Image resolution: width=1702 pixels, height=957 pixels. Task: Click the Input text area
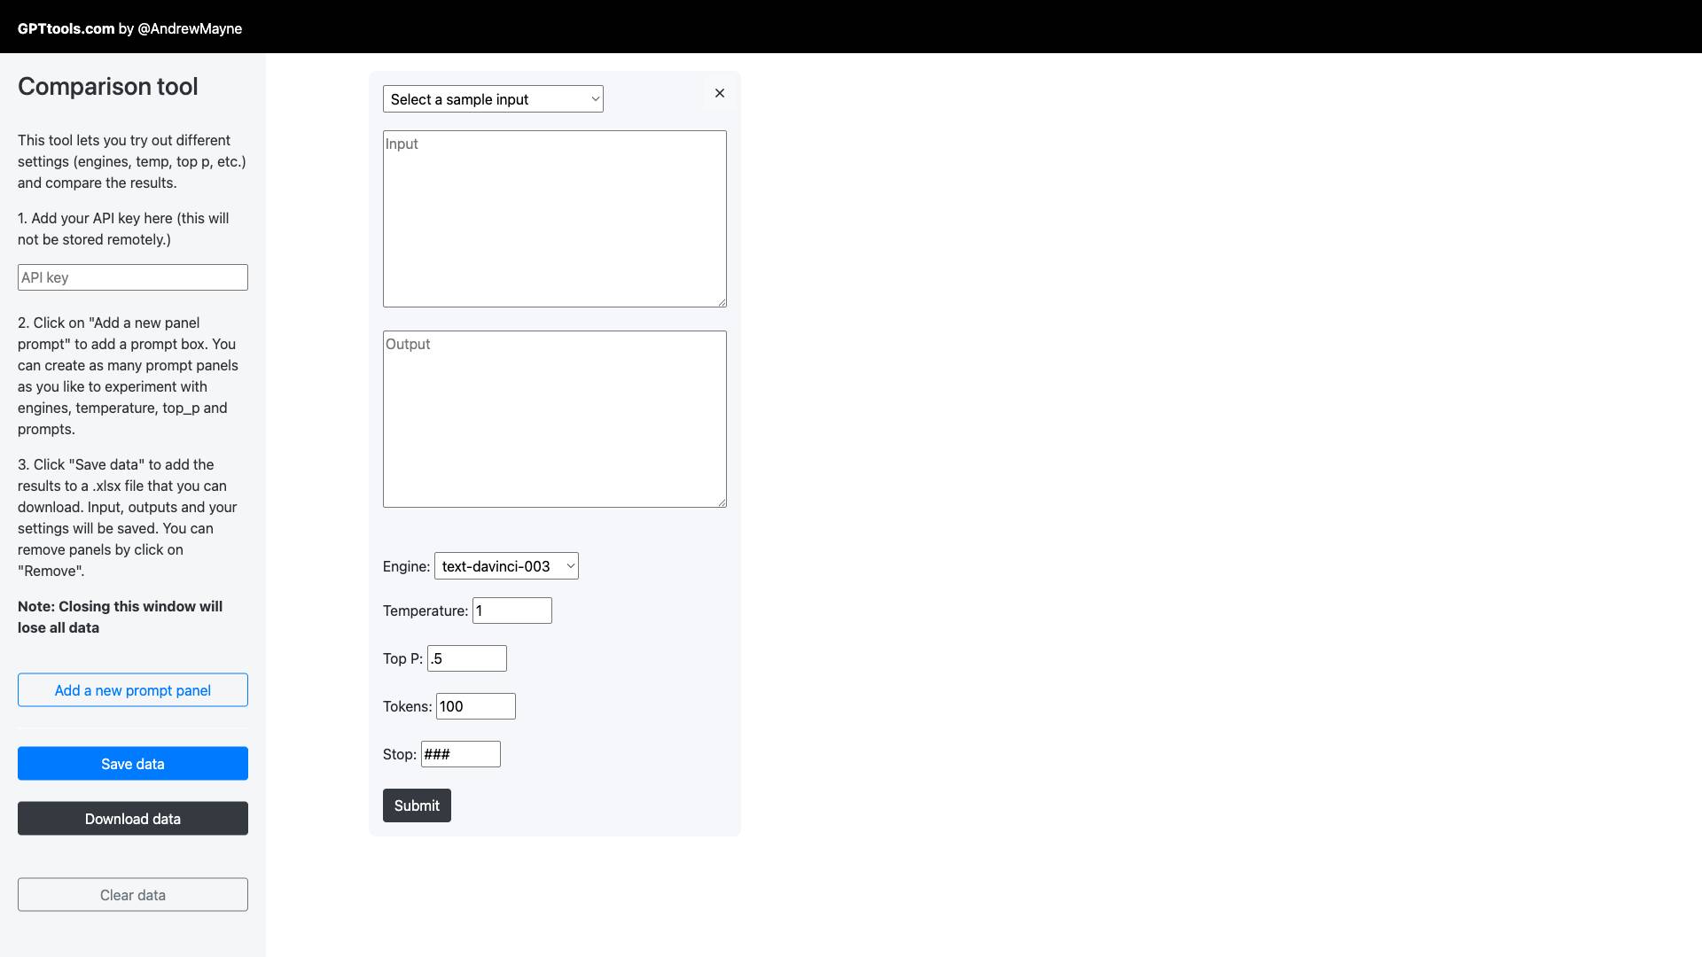point(554,219)
